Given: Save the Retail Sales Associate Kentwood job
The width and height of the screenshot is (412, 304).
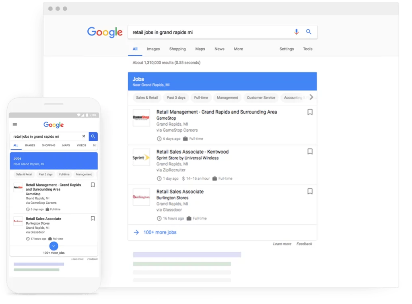Looking at the screenshot, I should (310, 151).
